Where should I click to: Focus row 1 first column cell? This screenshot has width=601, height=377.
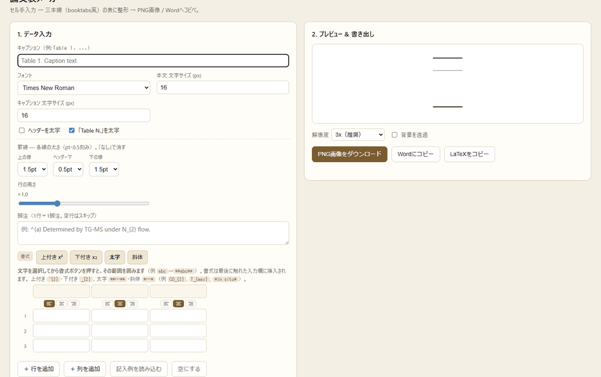(61, 316)
